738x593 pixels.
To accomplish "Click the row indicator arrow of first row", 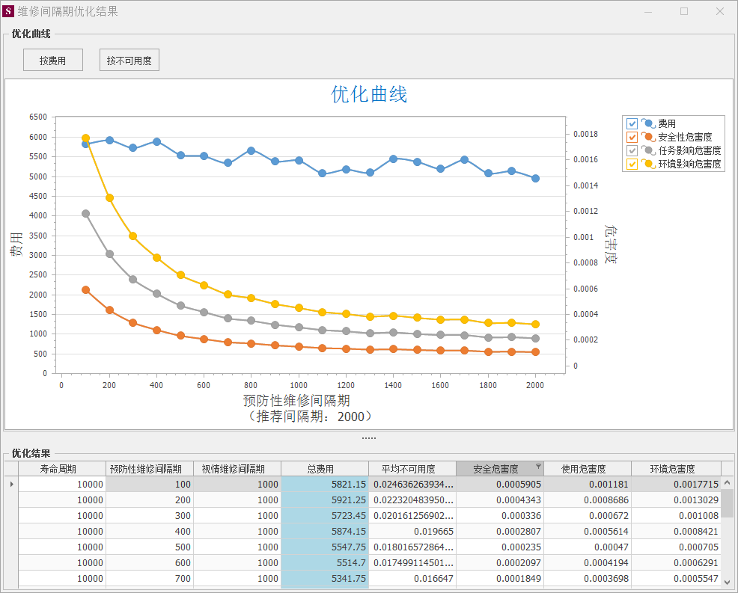I will (11, 485).
